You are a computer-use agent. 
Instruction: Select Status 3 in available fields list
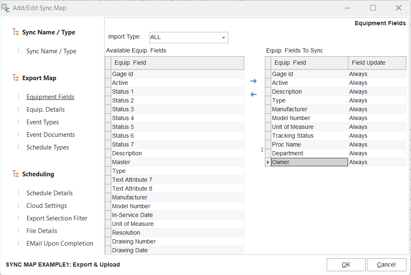point(123,110)
